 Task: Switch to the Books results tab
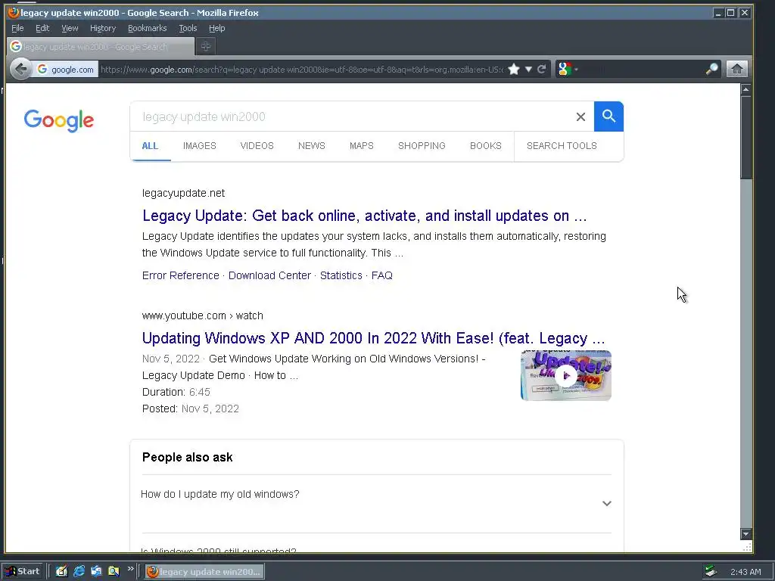point(486,146)
